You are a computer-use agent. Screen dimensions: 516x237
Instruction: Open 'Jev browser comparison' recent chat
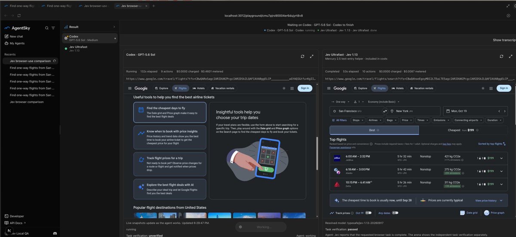[27, 102]
